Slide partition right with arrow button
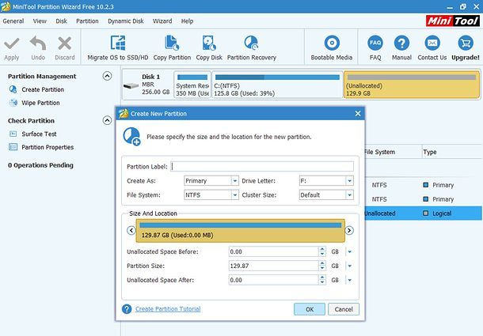 pyautogui.click(x=349, y=230)
